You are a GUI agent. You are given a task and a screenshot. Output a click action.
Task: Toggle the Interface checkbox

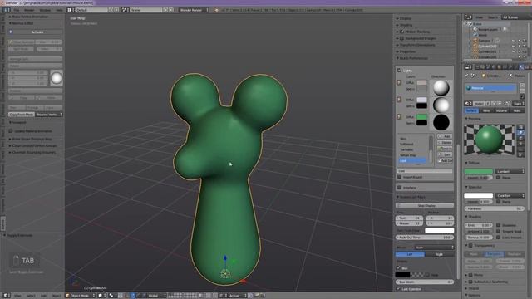(399, 188)
